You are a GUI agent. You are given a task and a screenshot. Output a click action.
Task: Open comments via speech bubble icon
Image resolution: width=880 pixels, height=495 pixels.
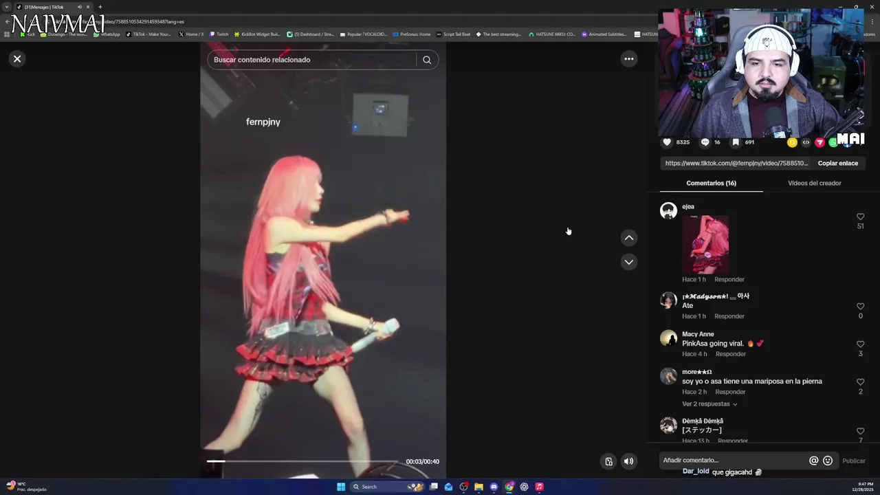point(705,142)
